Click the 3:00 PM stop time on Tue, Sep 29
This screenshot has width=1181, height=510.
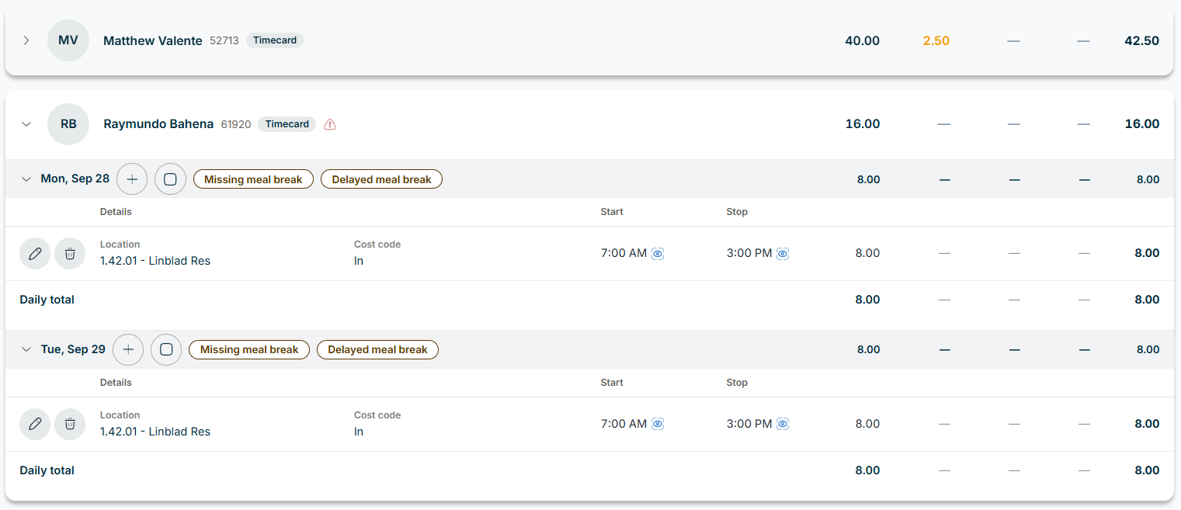749,424
